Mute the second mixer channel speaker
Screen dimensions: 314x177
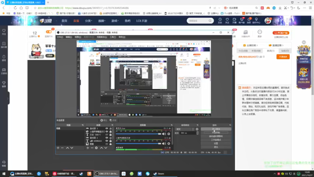[164, 144]
